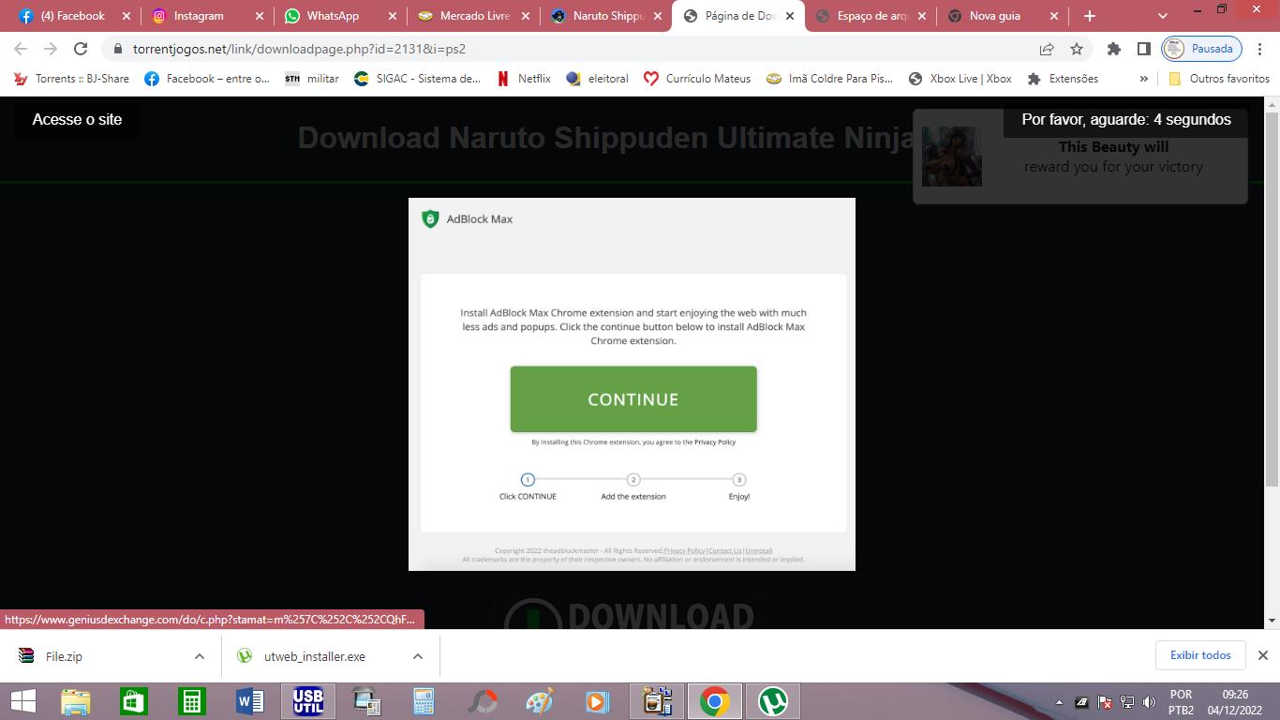The width and height of the screenshot is (1280, 720).
Task: Switch to the WhatsApp tab
Action: 333,16
